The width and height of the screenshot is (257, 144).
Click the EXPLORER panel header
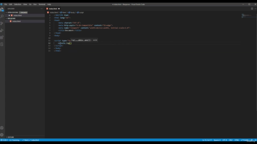click(x=11, y=9)
